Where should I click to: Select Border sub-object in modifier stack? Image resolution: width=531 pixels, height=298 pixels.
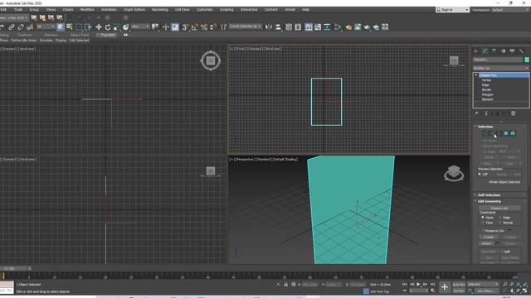tap(486, 90)
